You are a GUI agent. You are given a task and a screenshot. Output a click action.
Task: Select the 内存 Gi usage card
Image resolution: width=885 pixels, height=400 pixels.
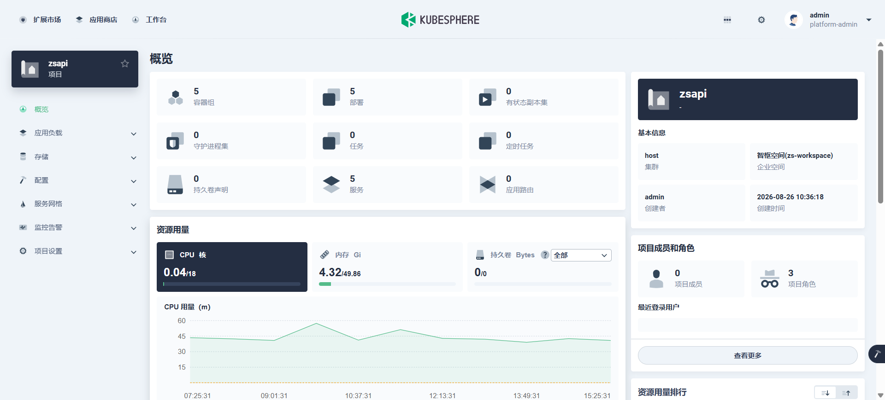click(x=387, y=267)
